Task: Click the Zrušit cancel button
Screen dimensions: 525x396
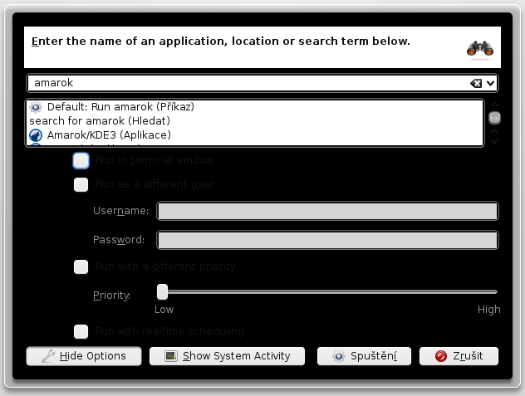Action: coord(459,356)
